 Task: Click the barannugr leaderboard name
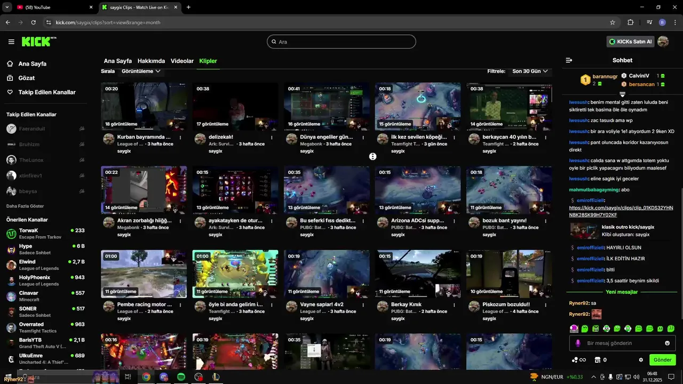tap(605, 77)
